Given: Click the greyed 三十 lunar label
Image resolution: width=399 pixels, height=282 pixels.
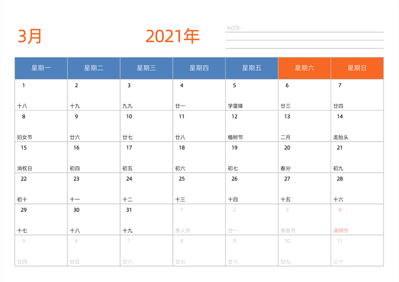Looking at the screenshot, I should [x=338, y=262].
